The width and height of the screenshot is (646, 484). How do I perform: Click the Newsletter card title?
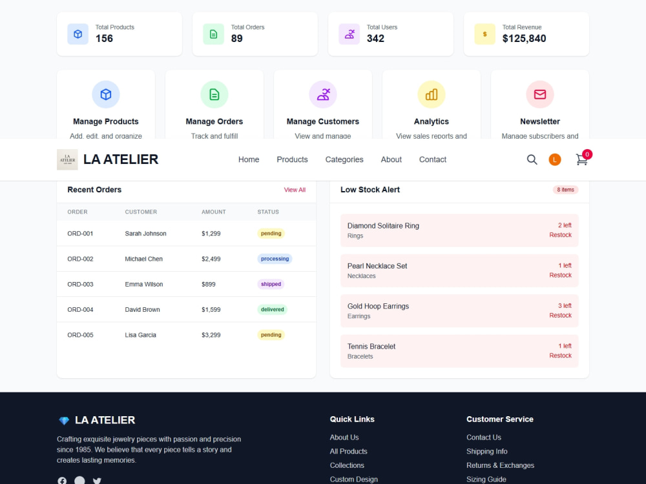pos(540,121)
